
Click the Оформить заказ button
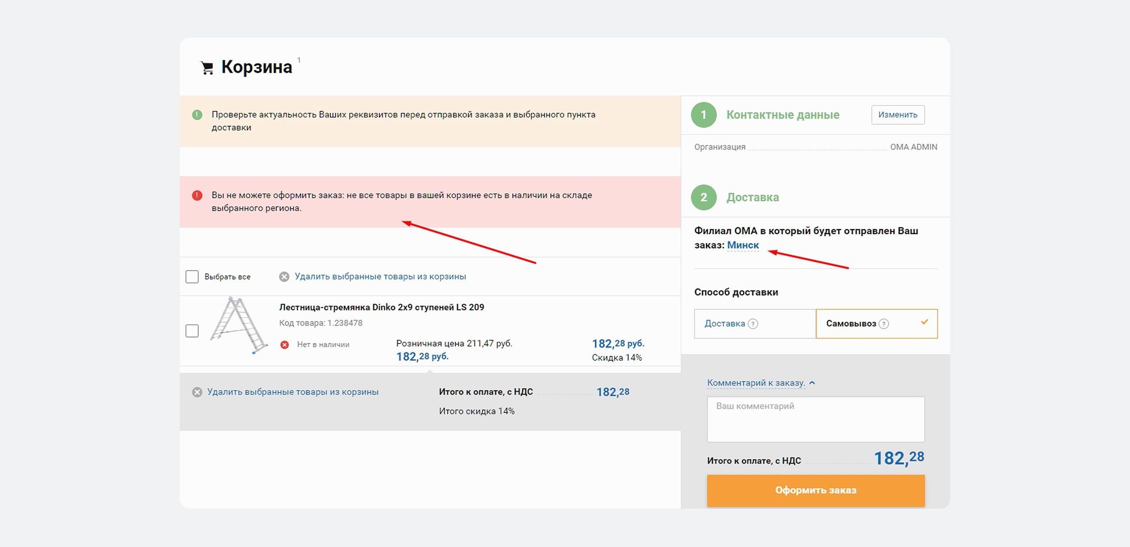[815, 490]
